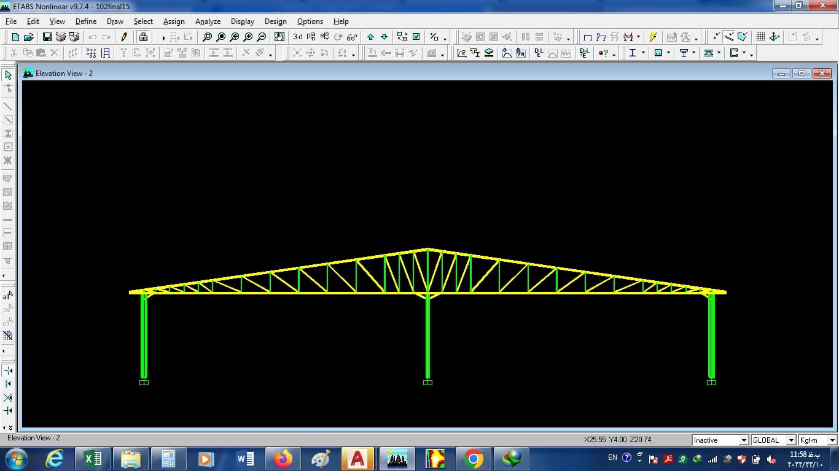Image resolution: width=839 pixels, height=471 pixels.
Task: Move up in list blue arrow
Action: pyautogui.click(x=371, y=37)
